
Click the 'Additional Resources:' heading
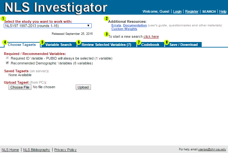127,21
